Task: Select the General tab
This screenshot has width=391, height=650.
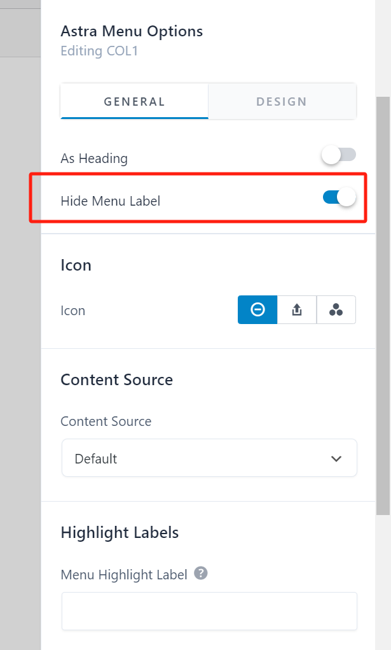Action: click(134, 101)
